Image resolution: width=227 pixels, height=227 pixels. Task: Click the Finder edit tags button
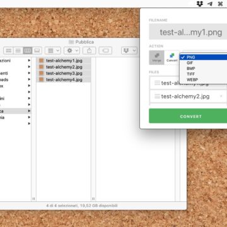point(105,50)
